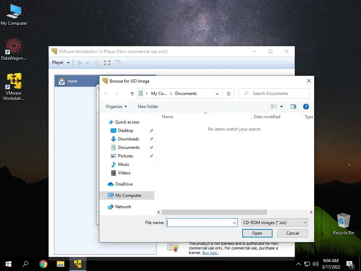Select Network in navigation pane
This screenshot has width=361, height=271.
pyautogui.click(x=123, y=207)
